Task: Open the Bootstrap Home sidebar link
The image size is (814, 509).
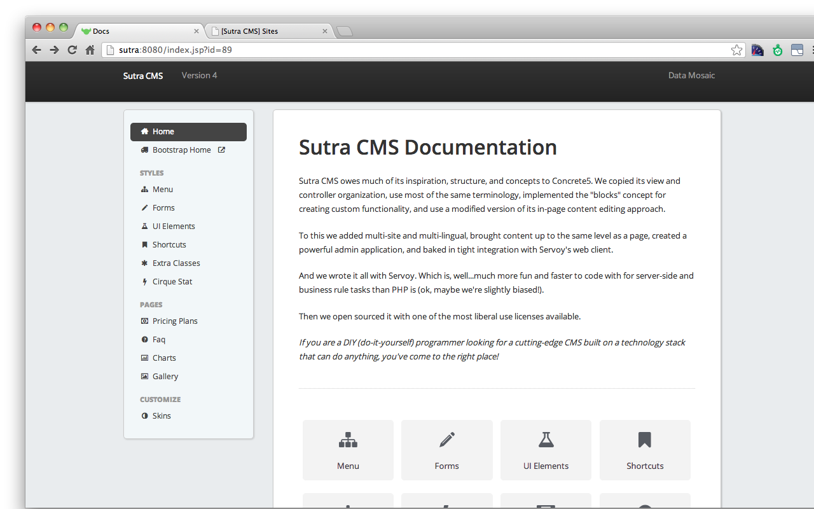Action: (188, 150)
